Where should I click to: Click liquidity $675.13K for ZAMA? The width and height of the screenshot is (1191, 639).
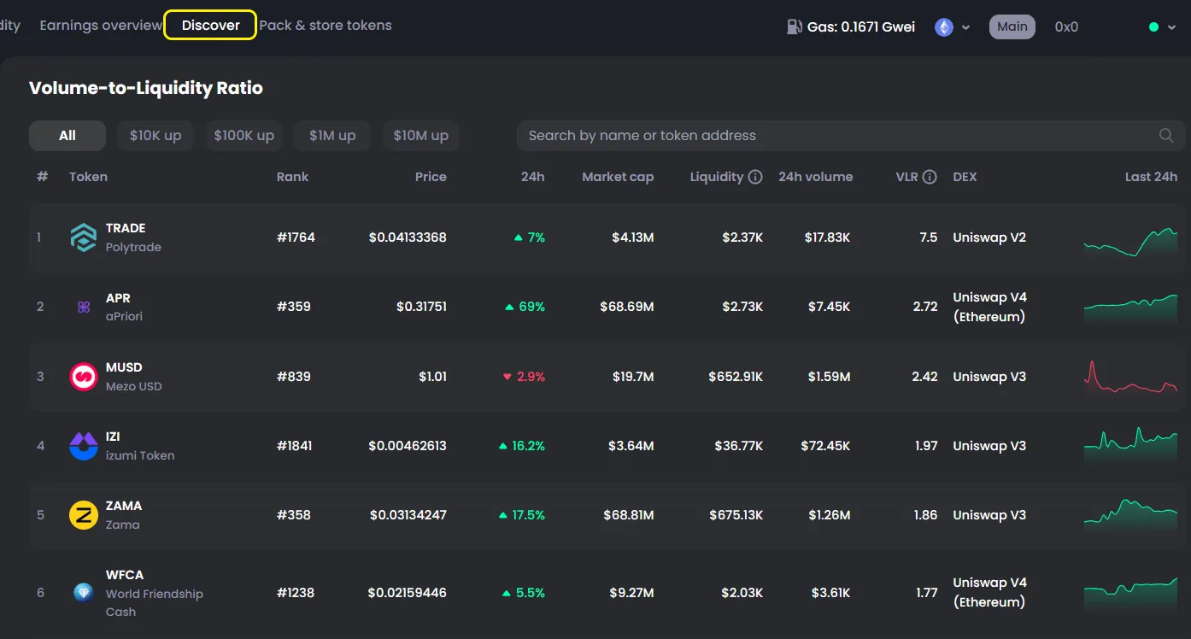click(736, 515)
